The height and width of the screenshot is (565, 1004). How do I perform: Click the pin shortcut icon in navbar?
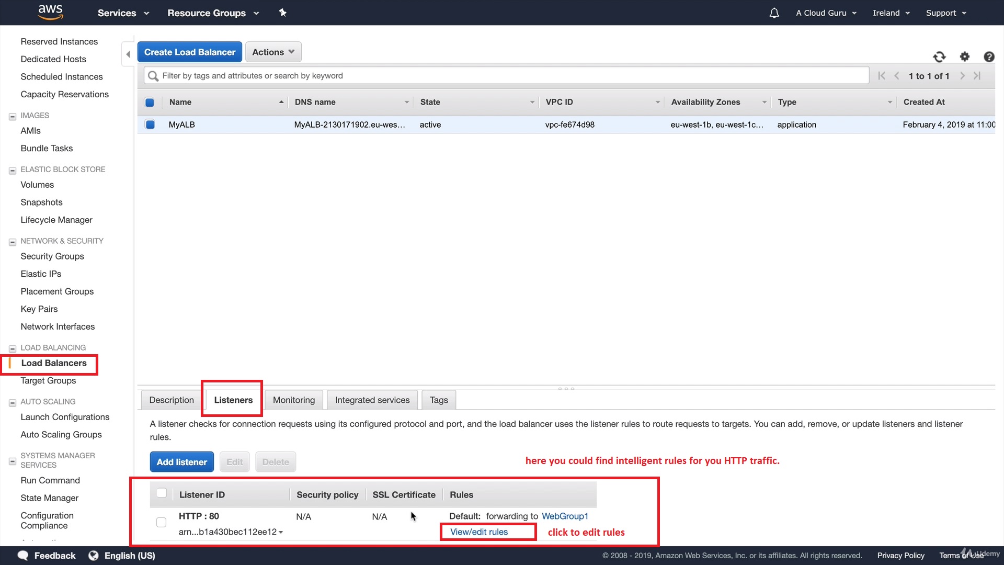click(x=282, y=13)
